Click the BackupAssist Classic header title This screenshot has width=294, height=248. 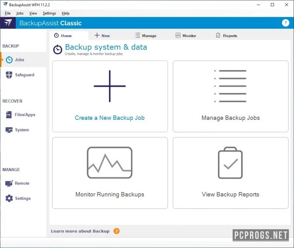tap(51, 23)
